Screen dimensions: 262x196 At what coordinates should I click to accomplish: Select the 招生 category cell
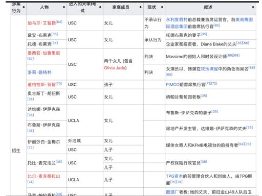(x=16, y=151)
